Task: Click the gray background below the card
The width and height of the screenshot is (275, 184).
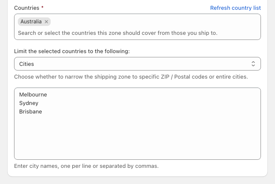Action: pyautogui.click(x=137, y=181)
